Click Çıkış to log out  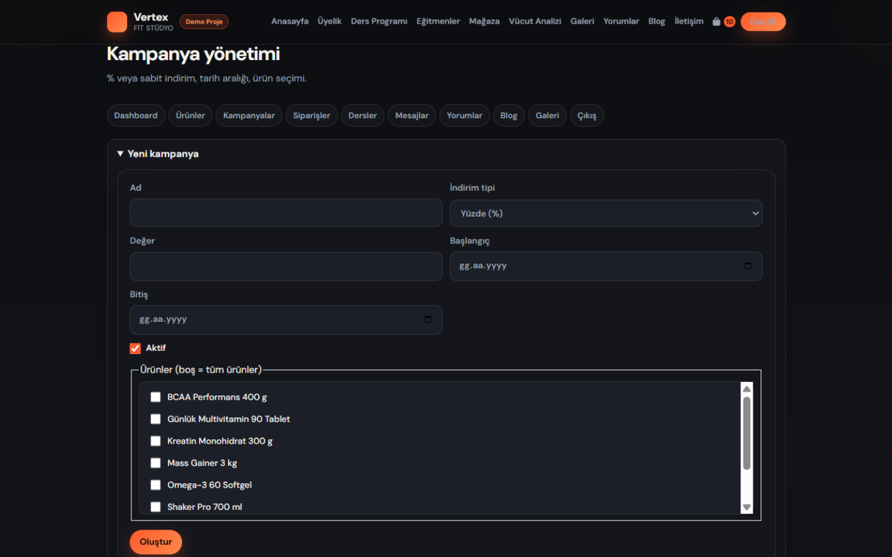click(x=587, y=116)
